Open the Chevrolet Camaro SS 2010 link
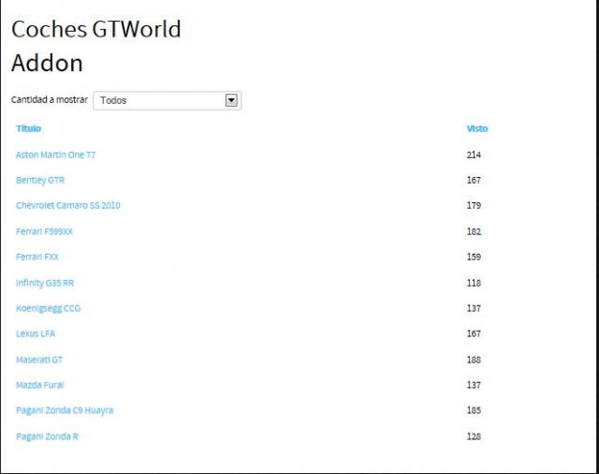Image resolution: width=599 pixels, height=474 pixels. coord(68,206)
